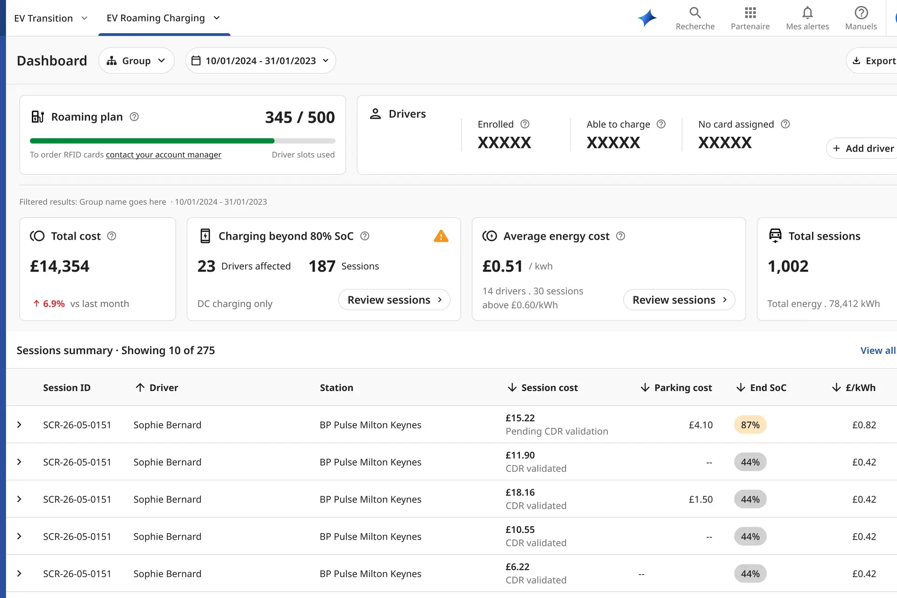Viewport: 897px width, 598px height.
Task: Expand the row with session cost £15.22
Action: coord(19,425)
